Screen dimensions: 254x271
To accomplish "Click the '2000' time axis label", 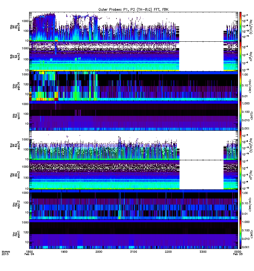I will coord(99,252).
